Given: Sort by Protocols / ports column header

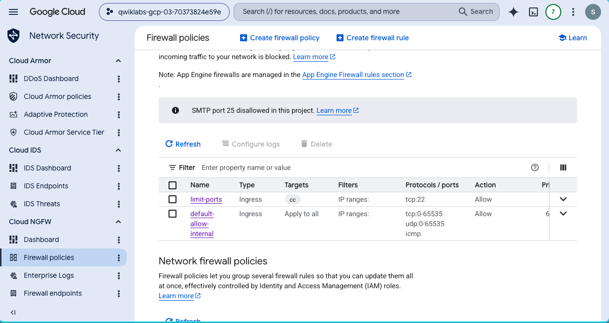Looking at the screenshot, I should point(432,185).
